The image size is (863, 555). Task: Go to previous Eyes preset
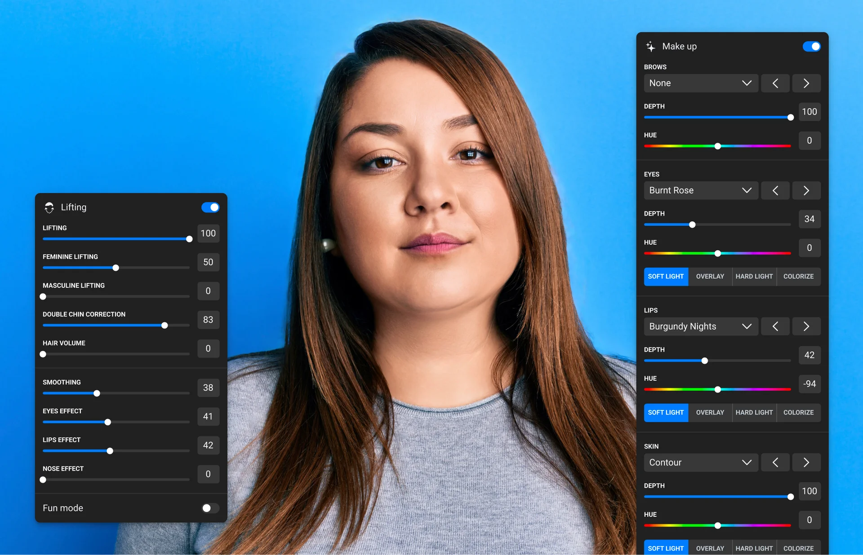pyautogui.click(x=775, y=190)
